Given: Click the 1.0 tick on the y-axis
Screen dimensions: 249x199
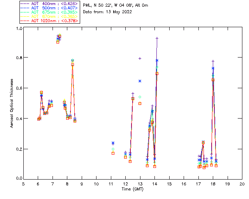Looking at the screenshot, I should point(19,29).
